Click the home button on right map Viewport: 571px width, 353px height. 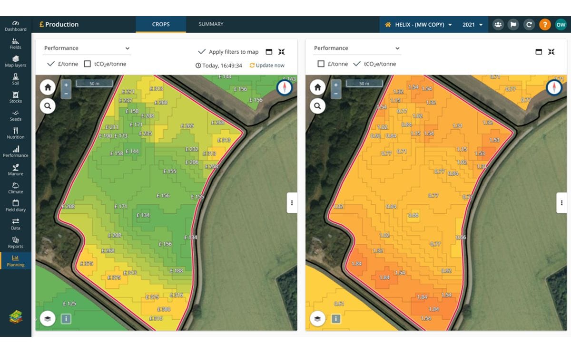[x=317, y=87]
